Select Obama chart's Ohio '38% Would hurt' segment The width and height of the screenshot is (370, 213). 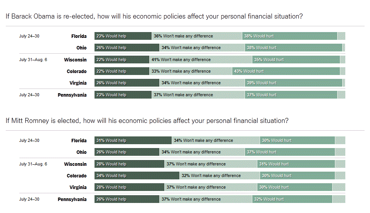point(293,48)
